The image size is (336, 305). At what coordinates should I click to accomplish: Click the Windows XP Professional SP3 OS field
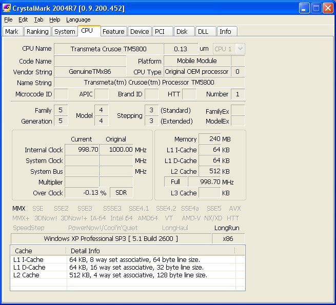(x=111, y=238)
